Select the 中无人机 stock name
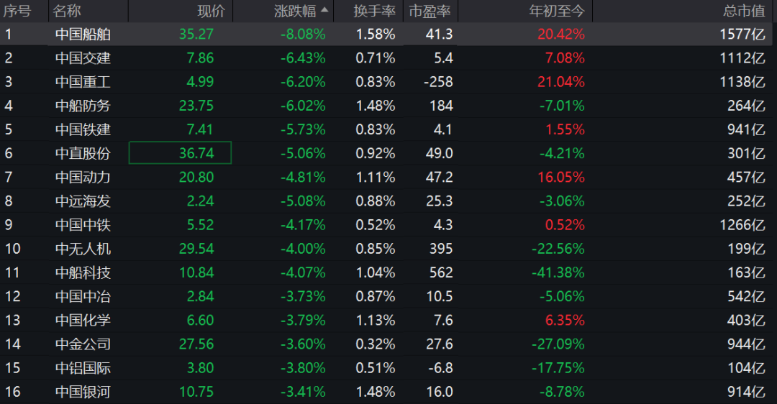This screenshot has width=777, height=404. coord(83,249)
